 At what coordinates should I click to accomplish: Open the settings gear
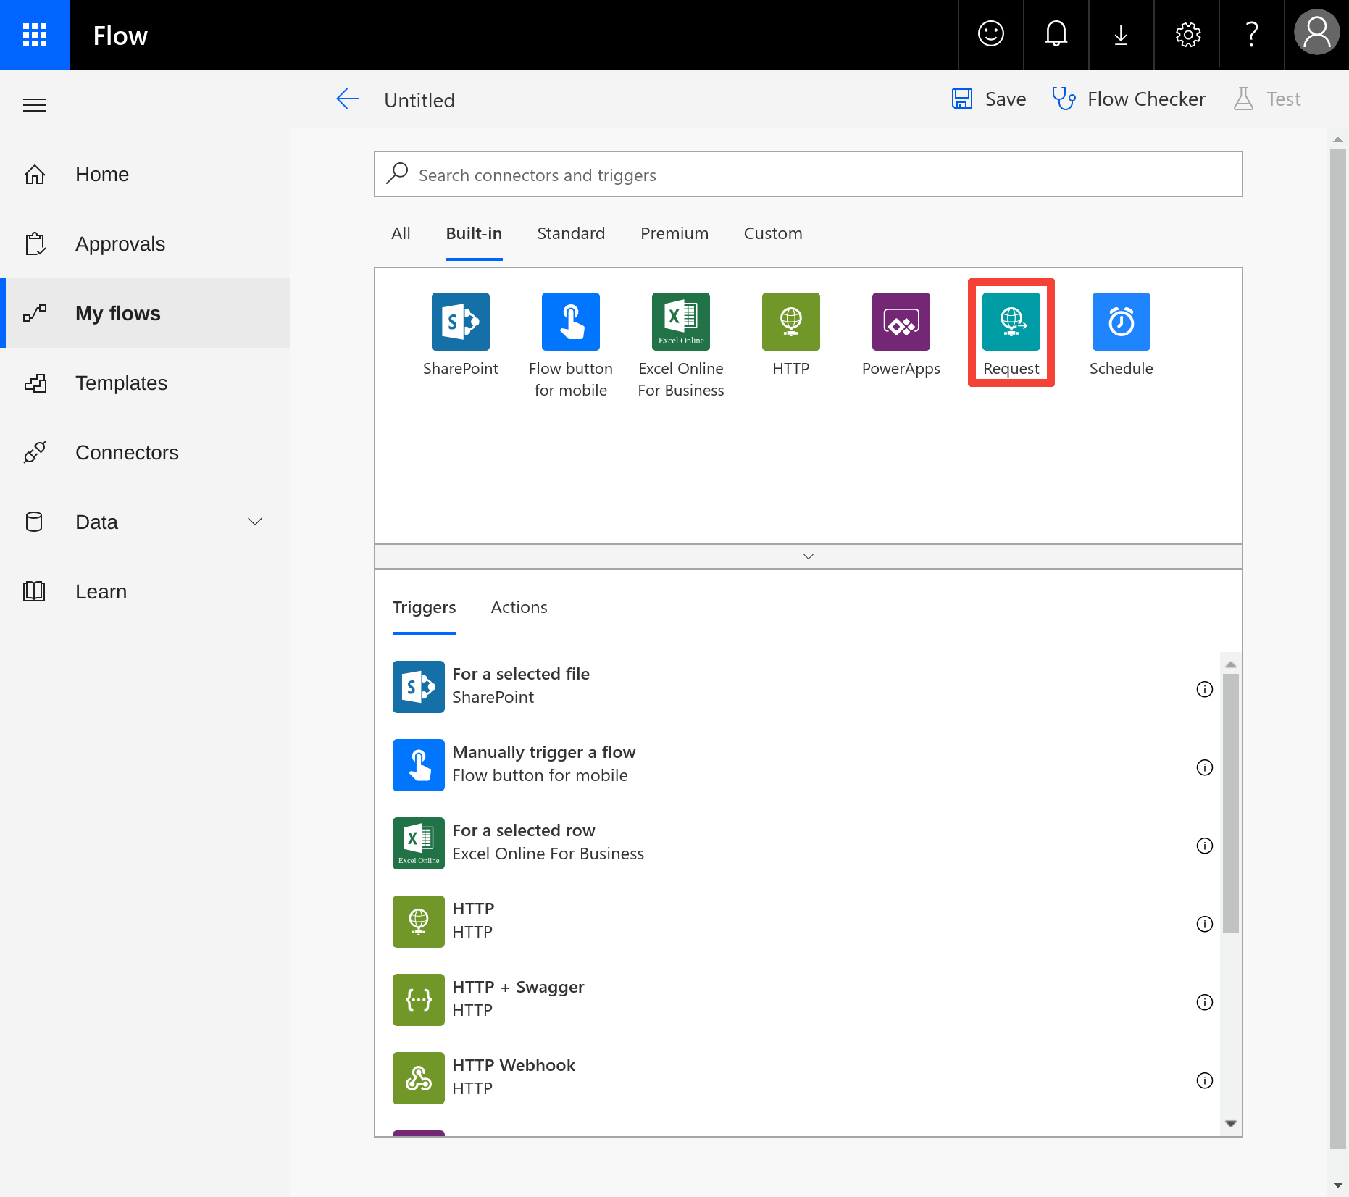click(1187, 34)
